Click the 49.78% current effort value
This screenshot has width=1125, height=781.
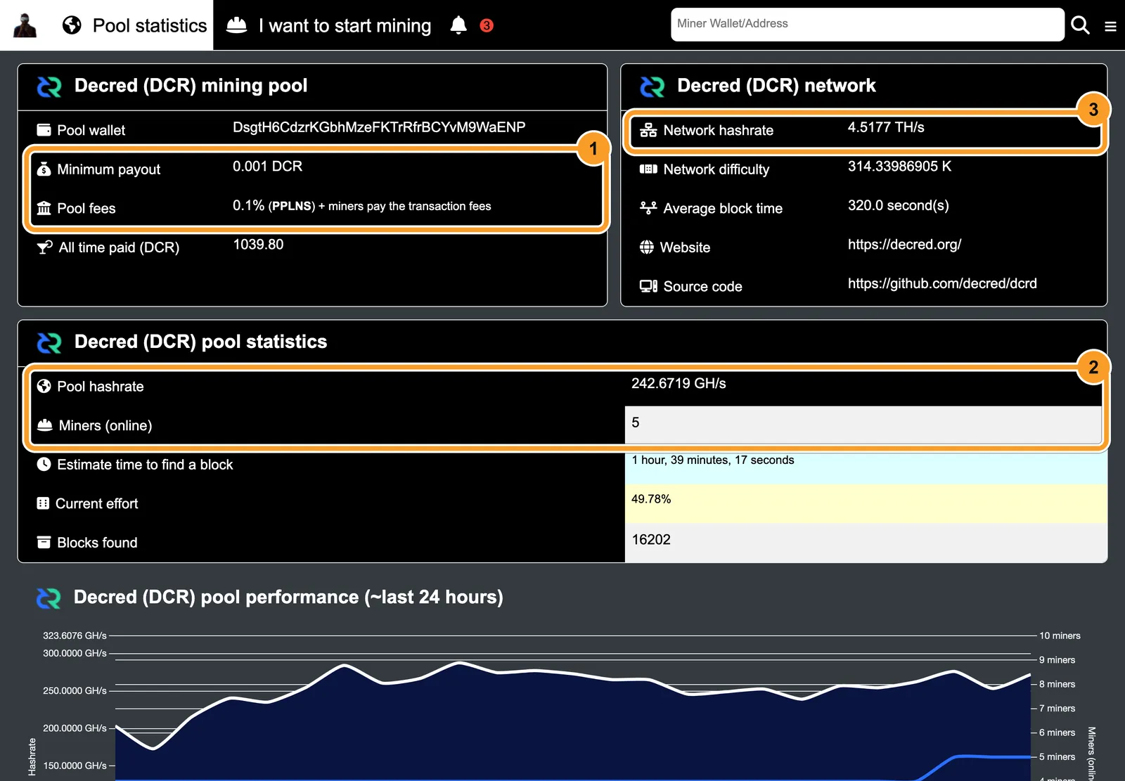651,499
